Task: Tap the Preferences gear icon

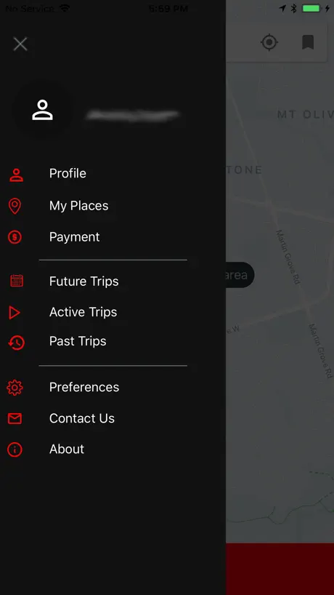Action: pos(15,388)
